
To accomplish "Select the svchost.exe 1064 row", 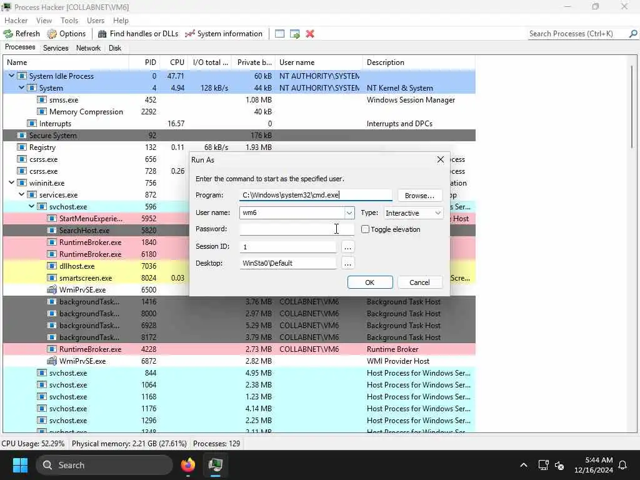I will tap(239, 384).
